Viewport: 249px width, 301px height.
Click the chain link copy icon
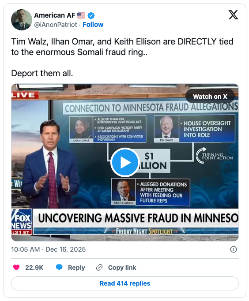(x=99, y=268)
